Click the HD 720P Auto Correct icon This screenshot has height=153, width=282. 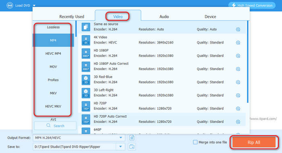point(86,119)
